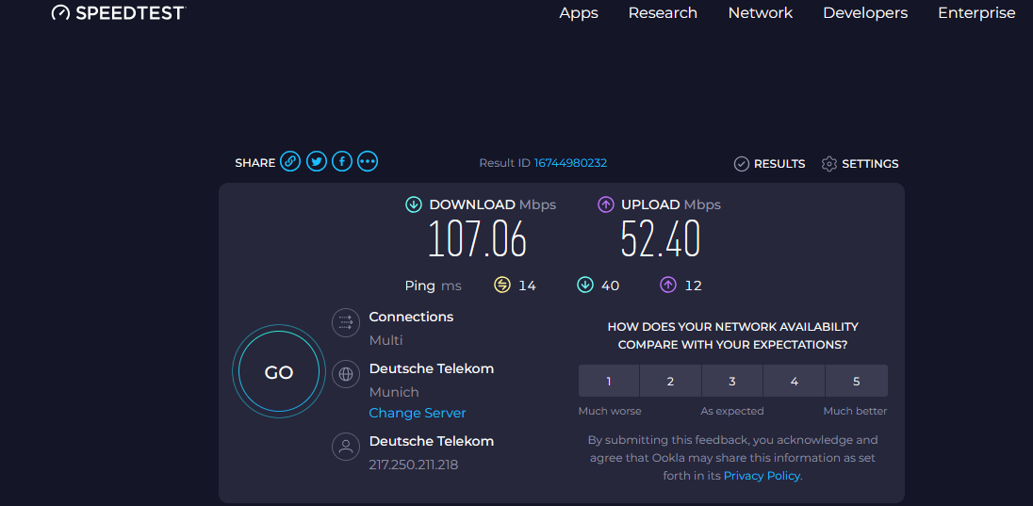This screenshot has height=506, width=1033.
Task: Open the Developers menu
Action: click(x=865, y=12)
